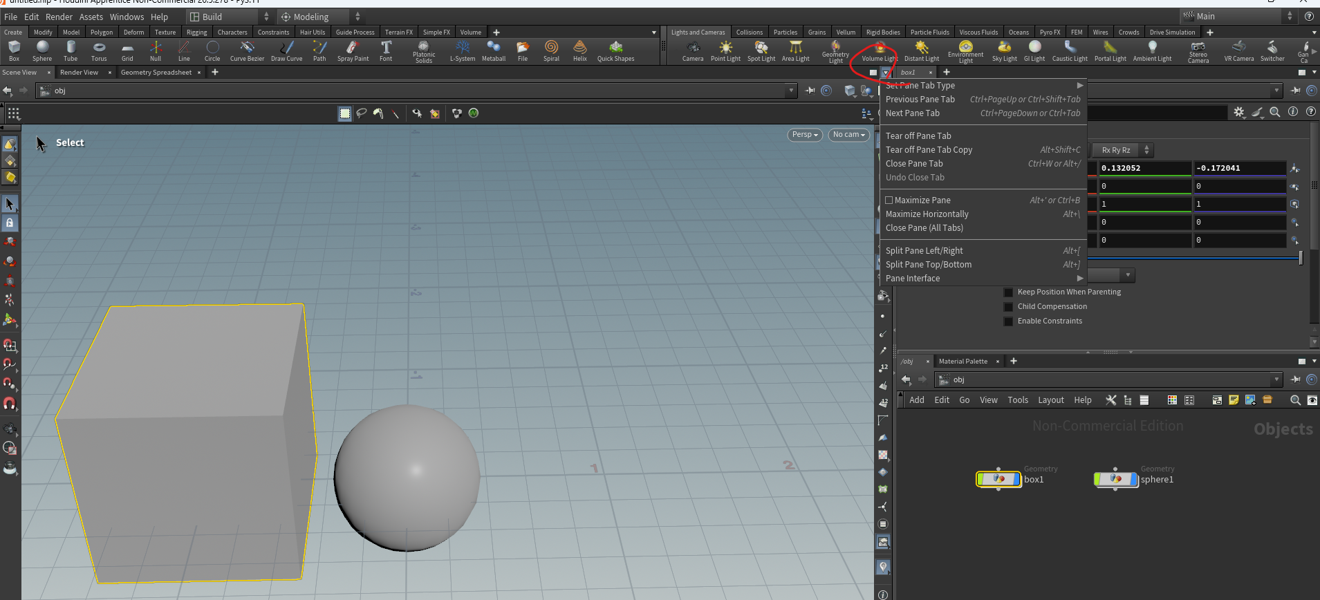The width and height of the screenshot is (1320, 600).
Task: Toggle display flag on sphere1 node
Action: [1134, 478]
